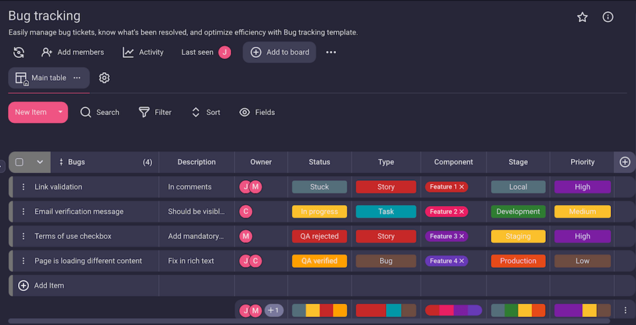Select the High priority label for Link validation
Viewport: 636px width, 325px height.
click(x=582, y=187)
